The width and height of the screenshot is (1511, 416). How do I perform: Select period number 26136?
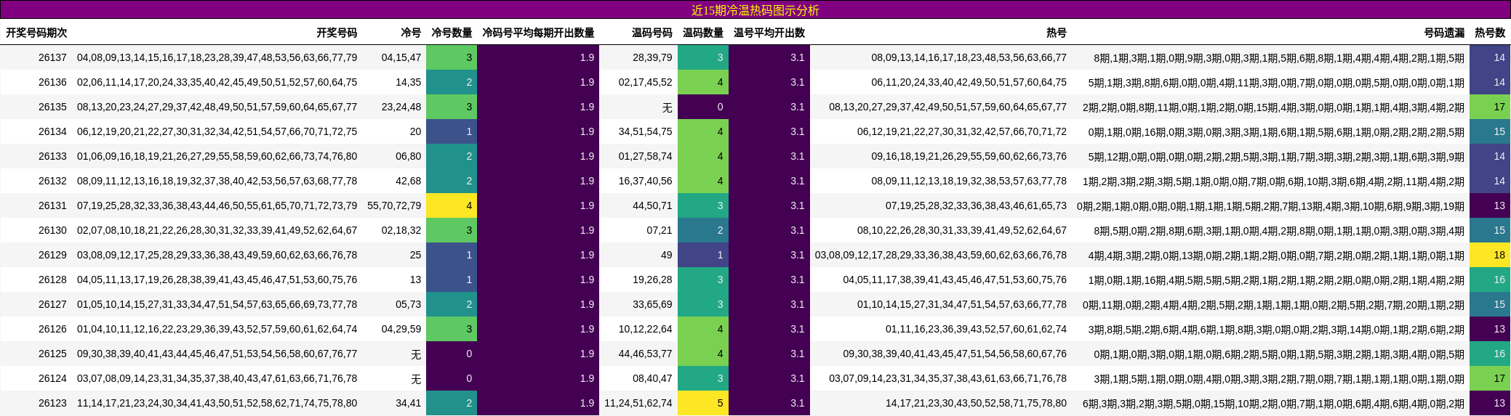[52, 82]
